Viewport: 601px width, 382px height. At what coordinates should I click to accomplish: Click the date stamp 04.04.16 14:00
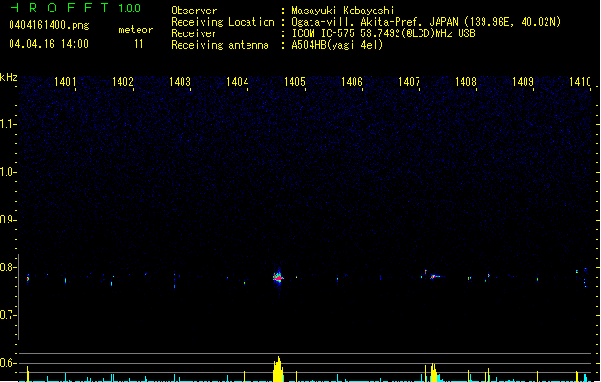click(x=49, y=44)
